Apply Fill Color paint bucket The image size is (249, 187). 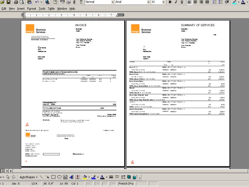pos(85,177)
